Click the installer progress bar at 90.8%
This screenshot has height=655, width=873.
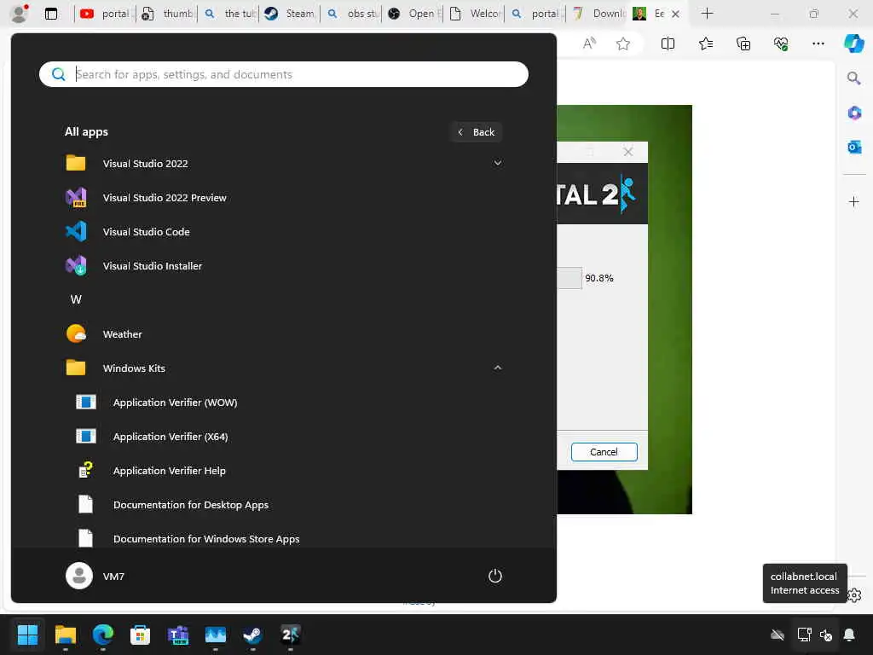pos(569,278)
